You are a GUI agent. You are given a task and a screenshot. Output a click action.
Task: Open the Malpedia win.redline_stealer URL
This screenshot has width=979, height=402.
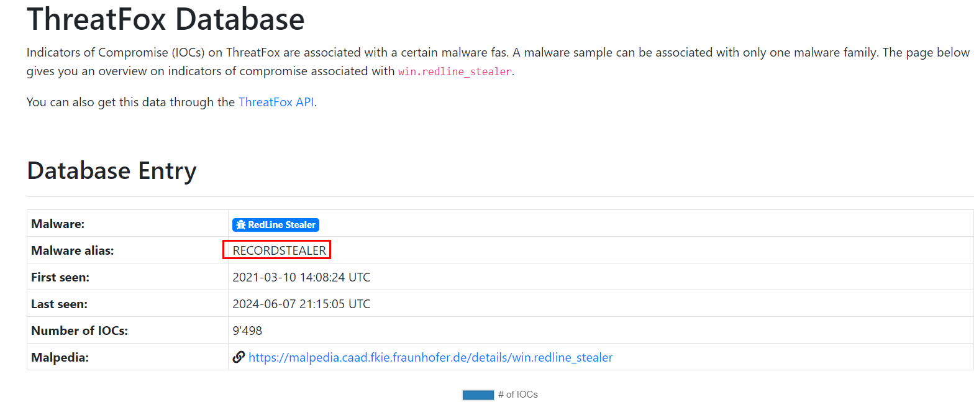click(430, 358)
